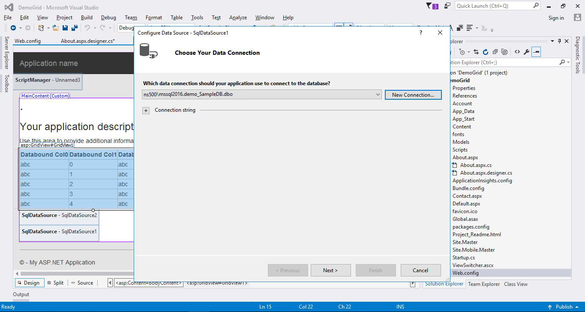Click the Undo arrow icon
This screenshot has width=585, height=312.
(x=87, y=28)
